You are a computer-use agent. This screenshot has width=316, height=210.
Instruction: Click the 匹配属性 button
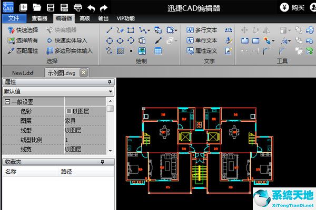[x=23, y=51]
